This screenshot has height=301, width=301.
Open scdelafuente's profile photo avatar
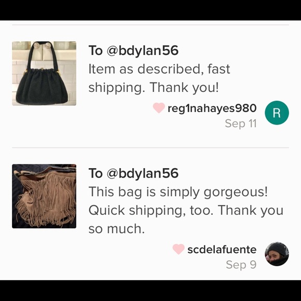pos(277,254)
